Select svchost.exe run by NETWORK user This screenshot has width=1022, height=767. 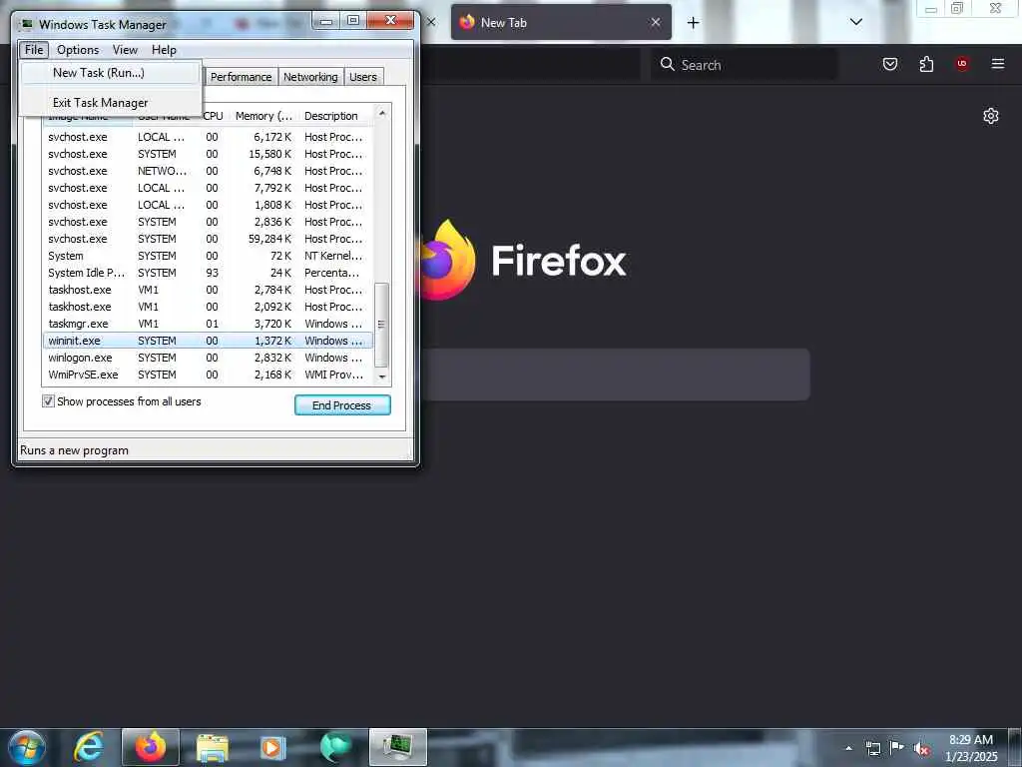pyautogui.click(x=208, y=171)
